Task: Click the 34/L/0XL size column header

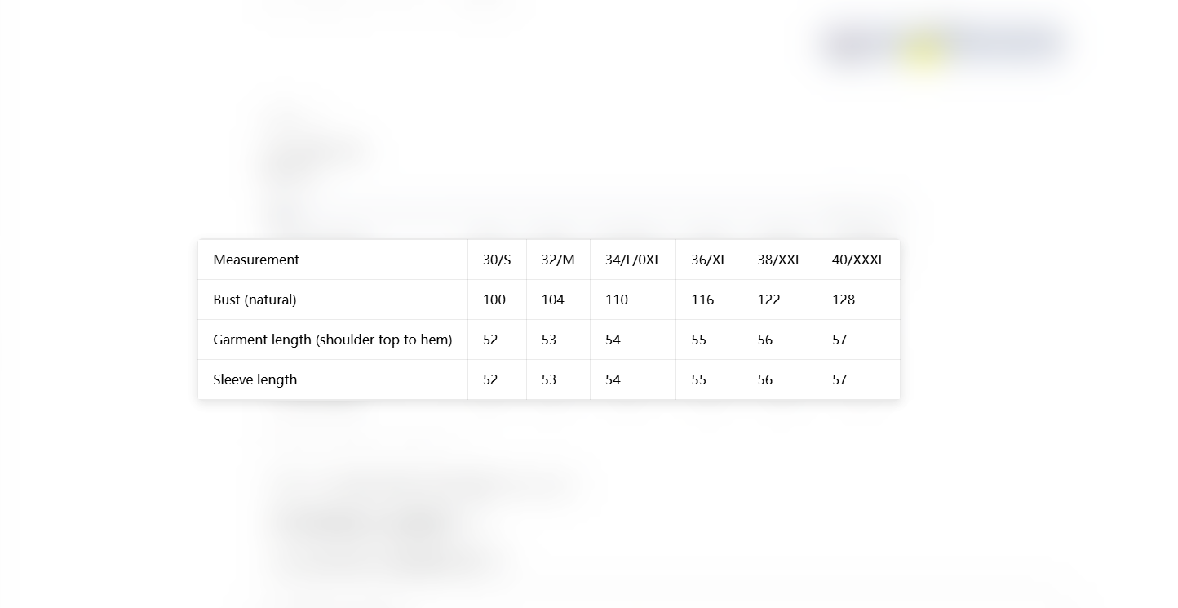Action: point(633,260)
